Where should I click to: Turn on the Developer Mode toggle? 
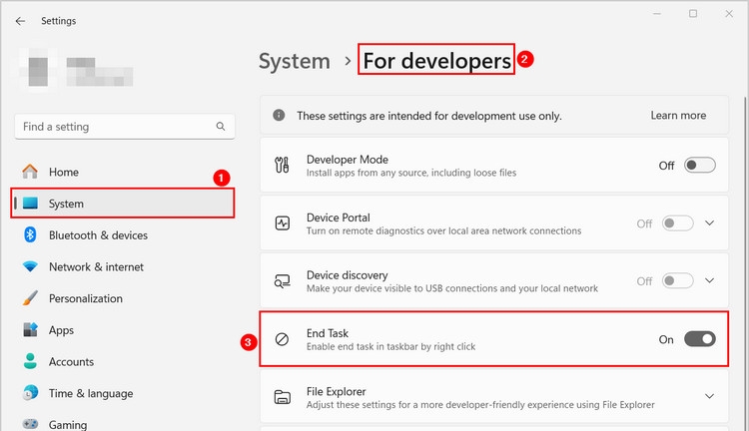pyautogui.click(x=700, y=166)
